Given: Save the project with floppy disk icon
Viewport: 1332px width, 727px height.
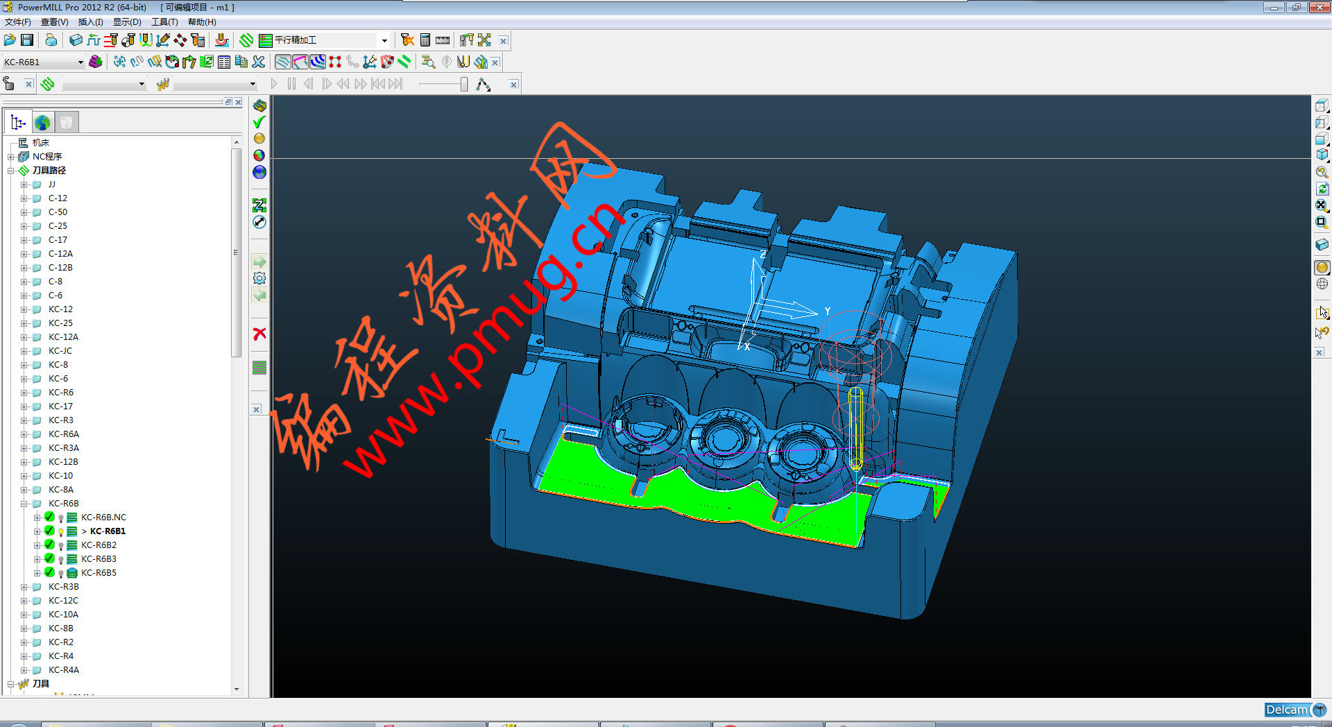Looking at the screenshot, I should [x=27, y=40].
